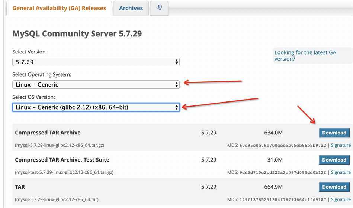
Task: Select MD5 hash 149f13785251384f76713664b1fd9187
Action: [283, 200]
